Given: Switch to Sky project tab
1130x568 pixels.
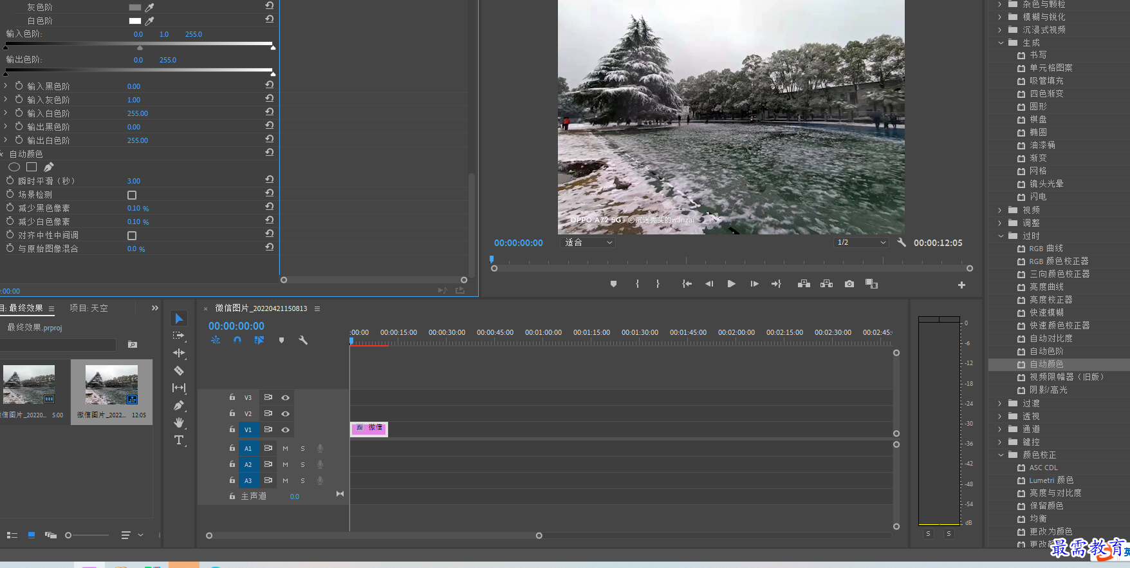Looking at the screenshot, I should pyautogui.click(x=89, y=308).
